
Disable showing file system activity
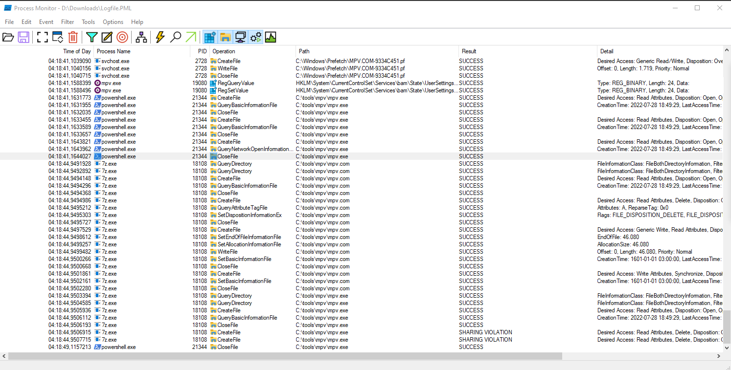pyautogui.click(x=225, y=37)
